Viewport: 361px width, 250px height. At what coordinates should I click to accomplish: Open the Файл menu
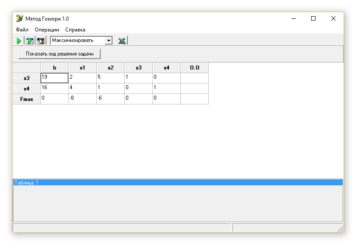(x=22, y=30)
